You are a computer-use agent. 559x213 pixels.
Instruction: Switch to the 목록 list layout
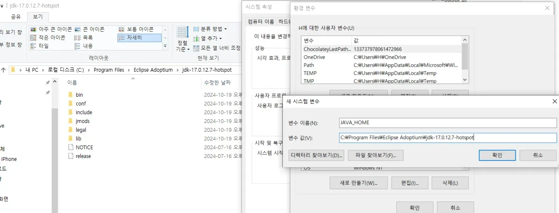[83, 38]
